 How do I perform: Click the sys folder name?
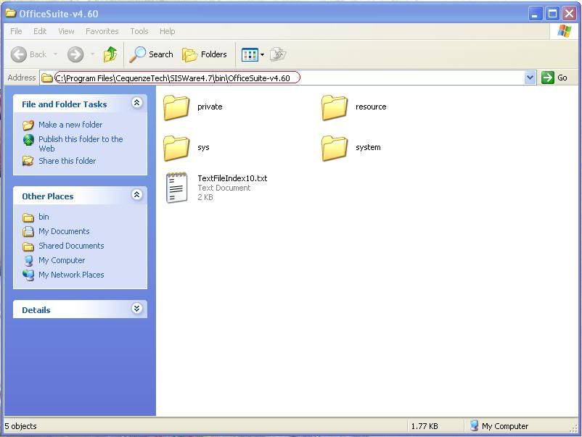coord(203,147)
